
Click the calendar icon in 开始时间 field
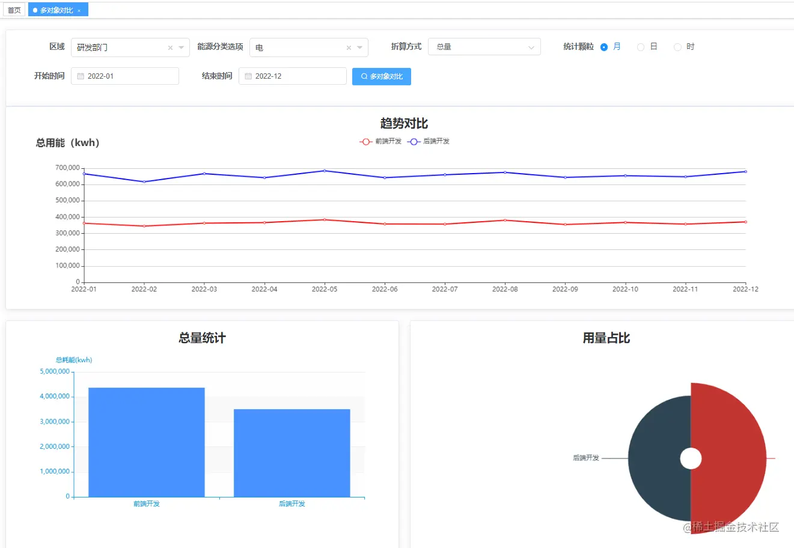tap(81, 76)
